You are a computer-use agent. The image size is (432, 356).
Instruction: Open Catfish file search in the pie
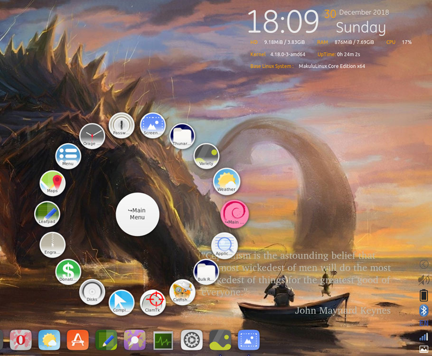pos(182,292)
